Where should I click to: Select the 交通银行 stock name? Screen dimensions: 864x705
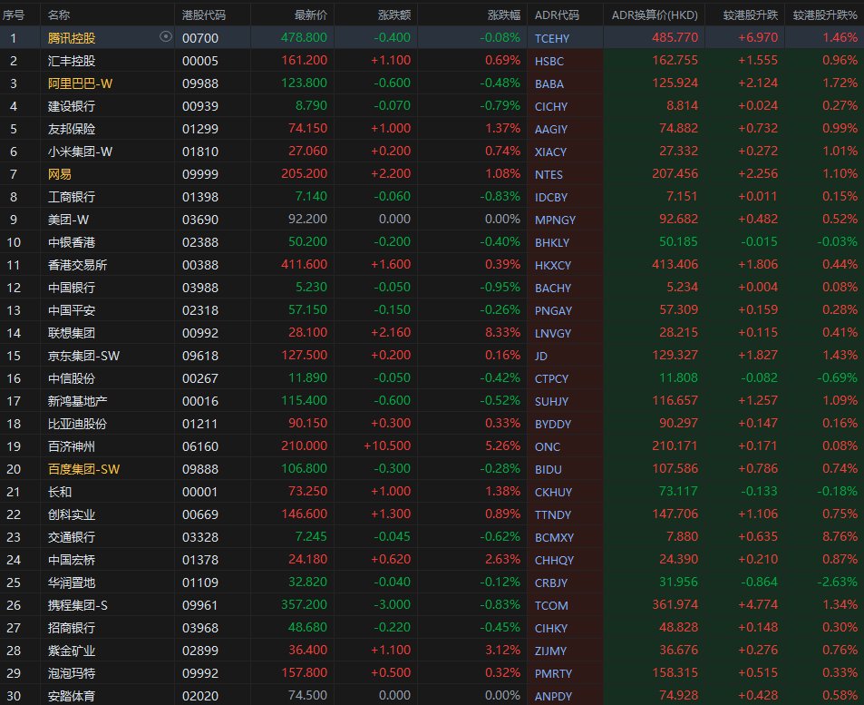(x=72, y=537)
